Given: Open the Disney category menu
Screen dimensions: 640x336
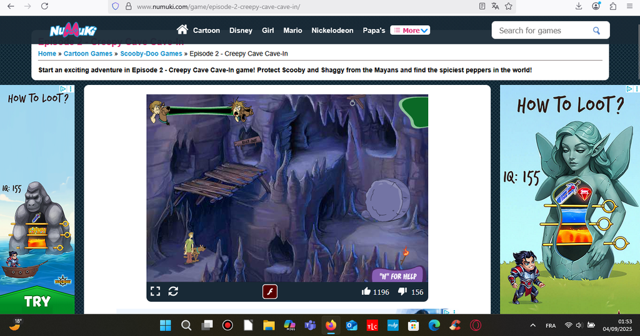Looking at the screenshot, I should tap(241, 31).
